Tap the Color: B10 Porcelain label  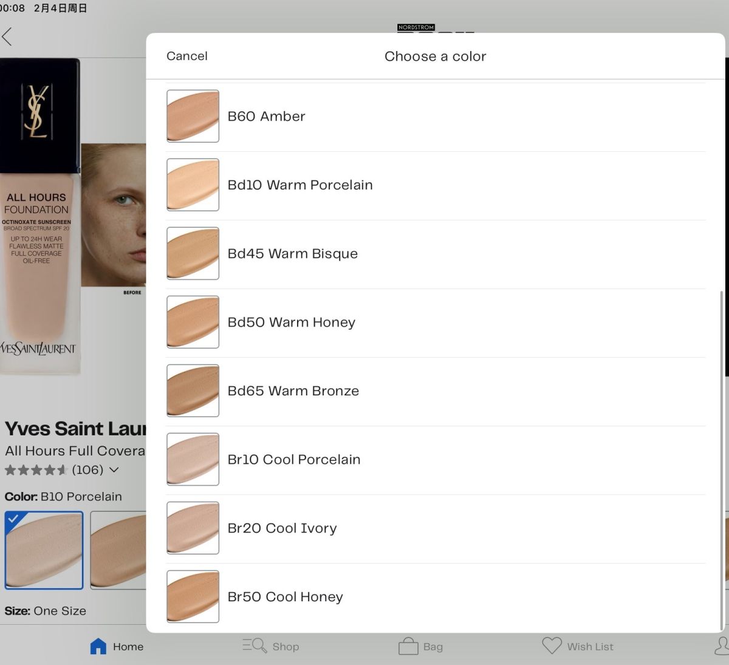coord(63,497)
